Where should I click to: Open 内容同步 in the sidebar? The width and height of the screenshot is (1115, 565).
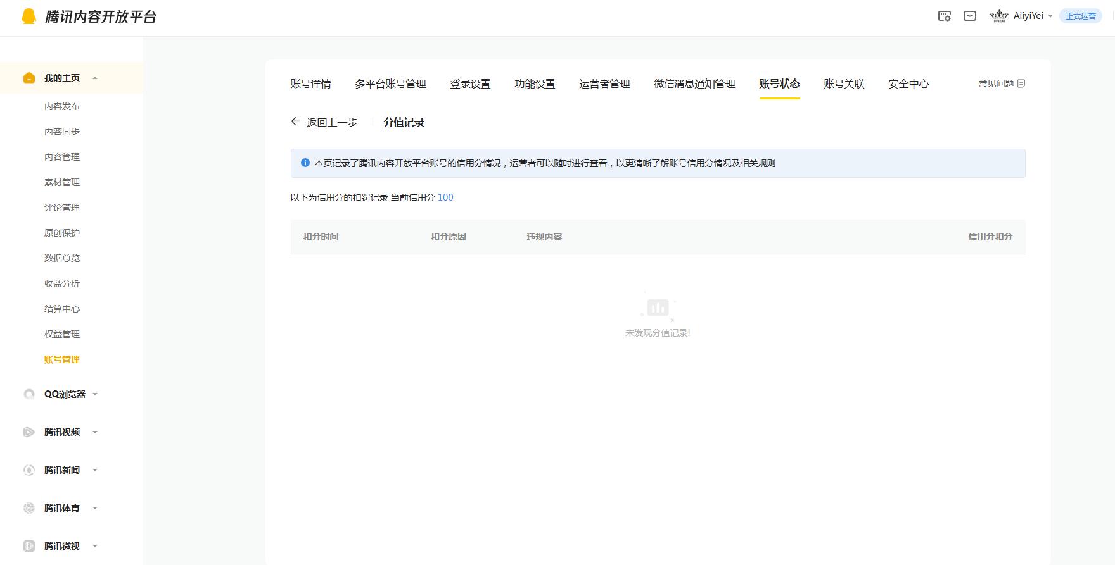pos(62,132)
